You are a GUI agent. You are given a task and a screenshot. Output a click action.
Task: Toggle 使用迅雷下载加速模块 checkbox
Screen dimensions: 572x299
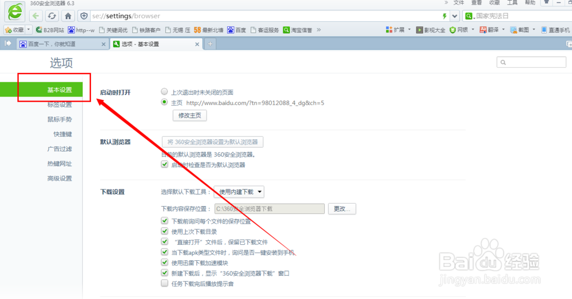(165, 262)
